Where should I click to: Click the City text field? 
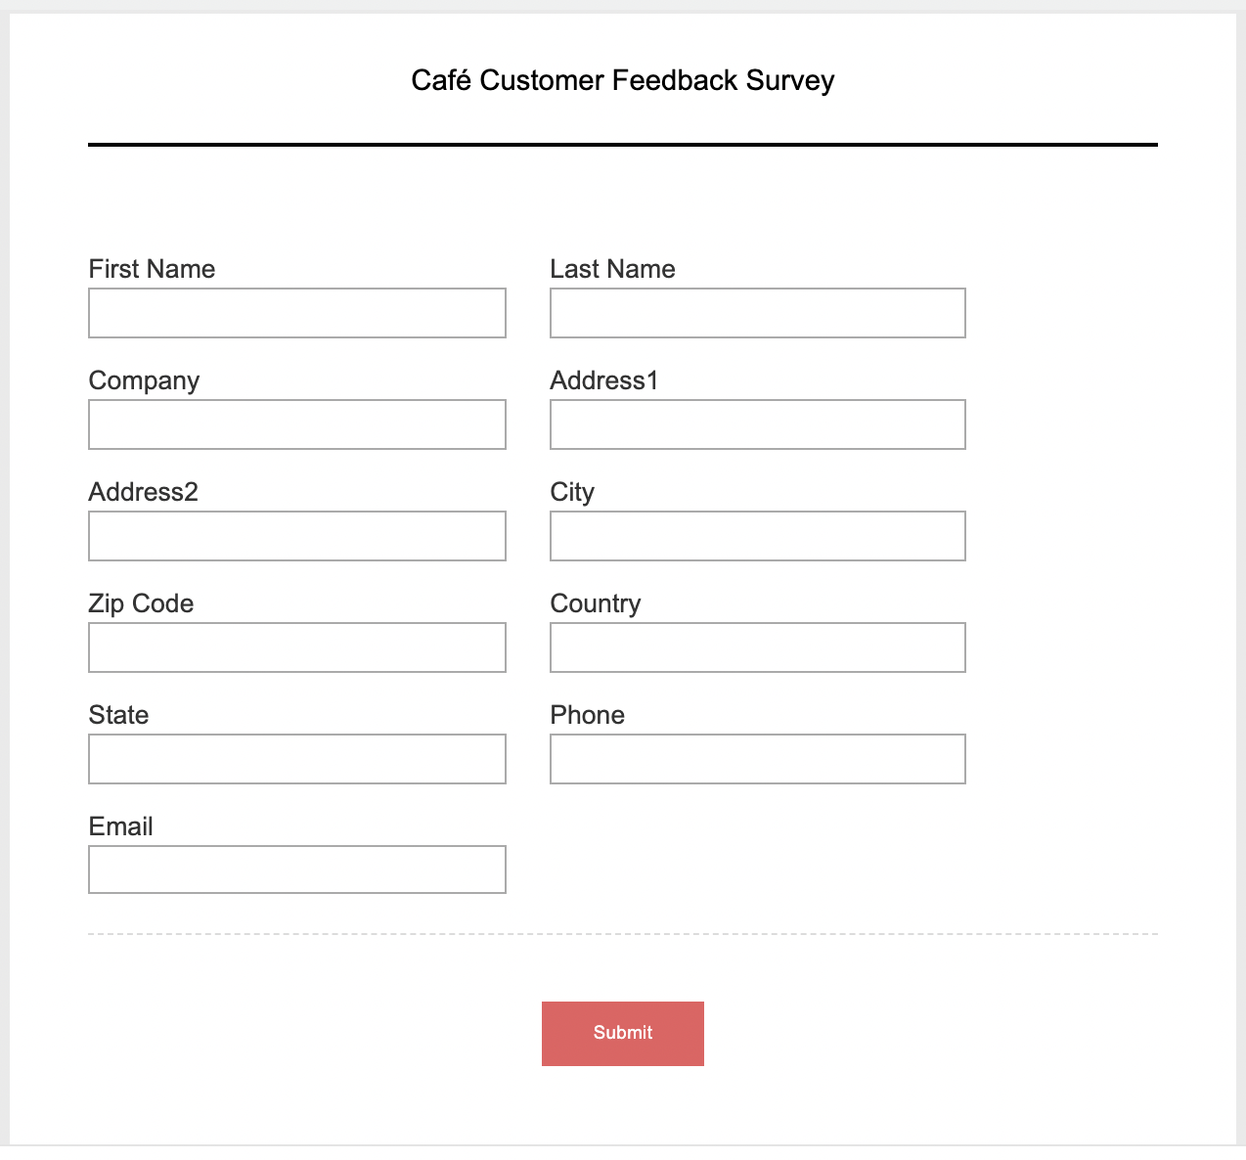coord(758,536)
